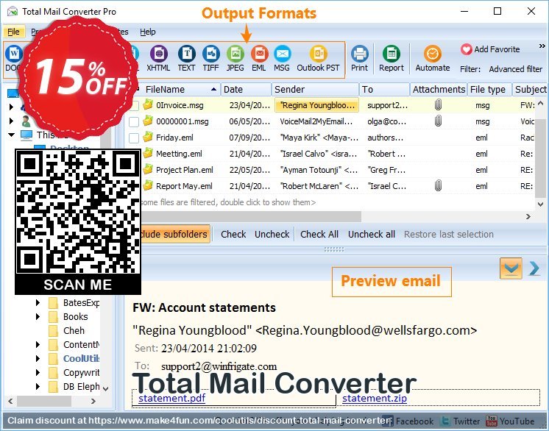Convert to Outlook PST

click(318, 58)
